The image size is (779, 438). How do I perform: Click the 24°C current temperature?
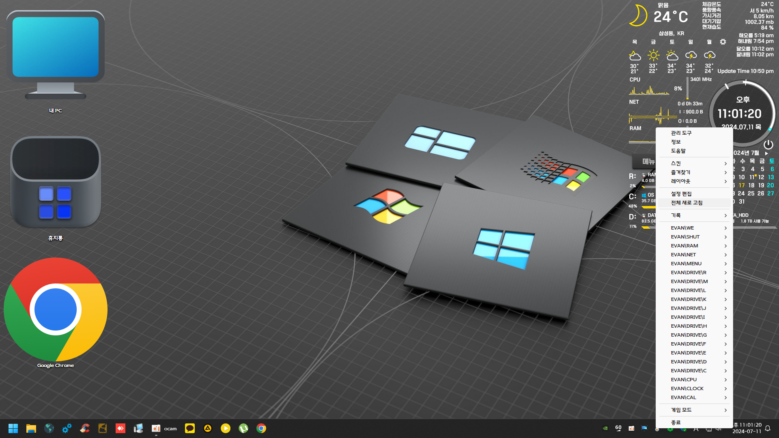[x=670, y=17]
